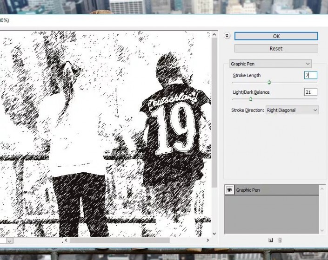
Task: Click the preview scroll right arrow
Action: tap(208, 240)
